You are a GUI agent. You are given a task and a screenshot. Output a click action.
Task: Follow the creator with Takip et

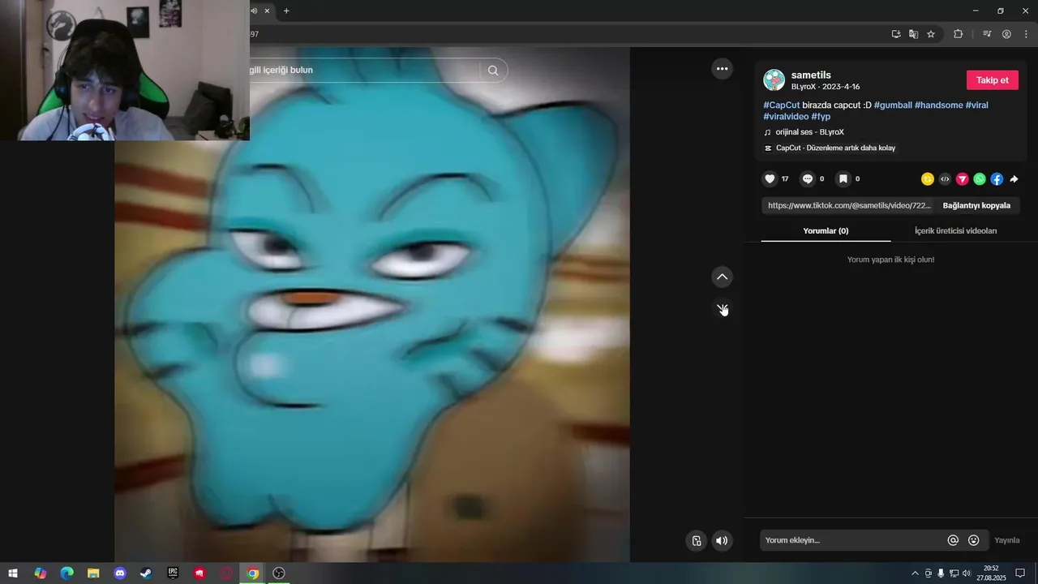(x=992, y=80)
